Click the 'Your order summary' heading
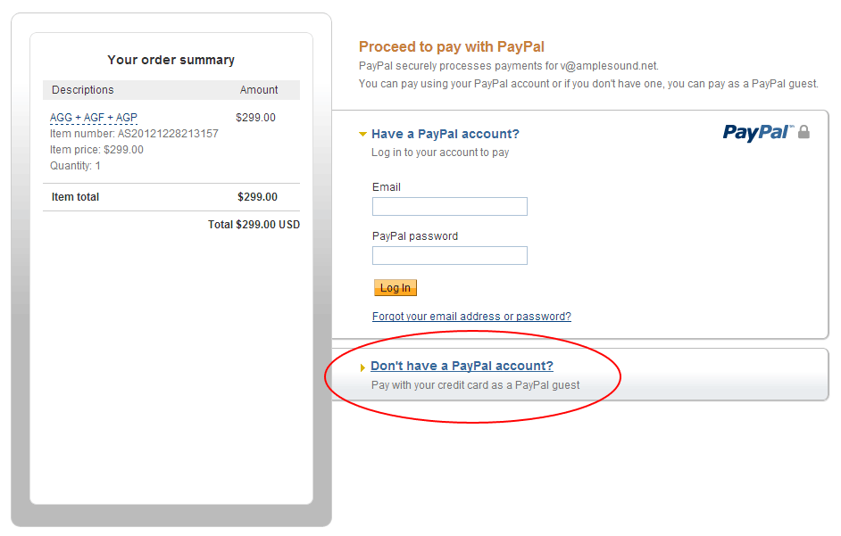This screenshot has width=841, height=536. click(x=171, y=60)
